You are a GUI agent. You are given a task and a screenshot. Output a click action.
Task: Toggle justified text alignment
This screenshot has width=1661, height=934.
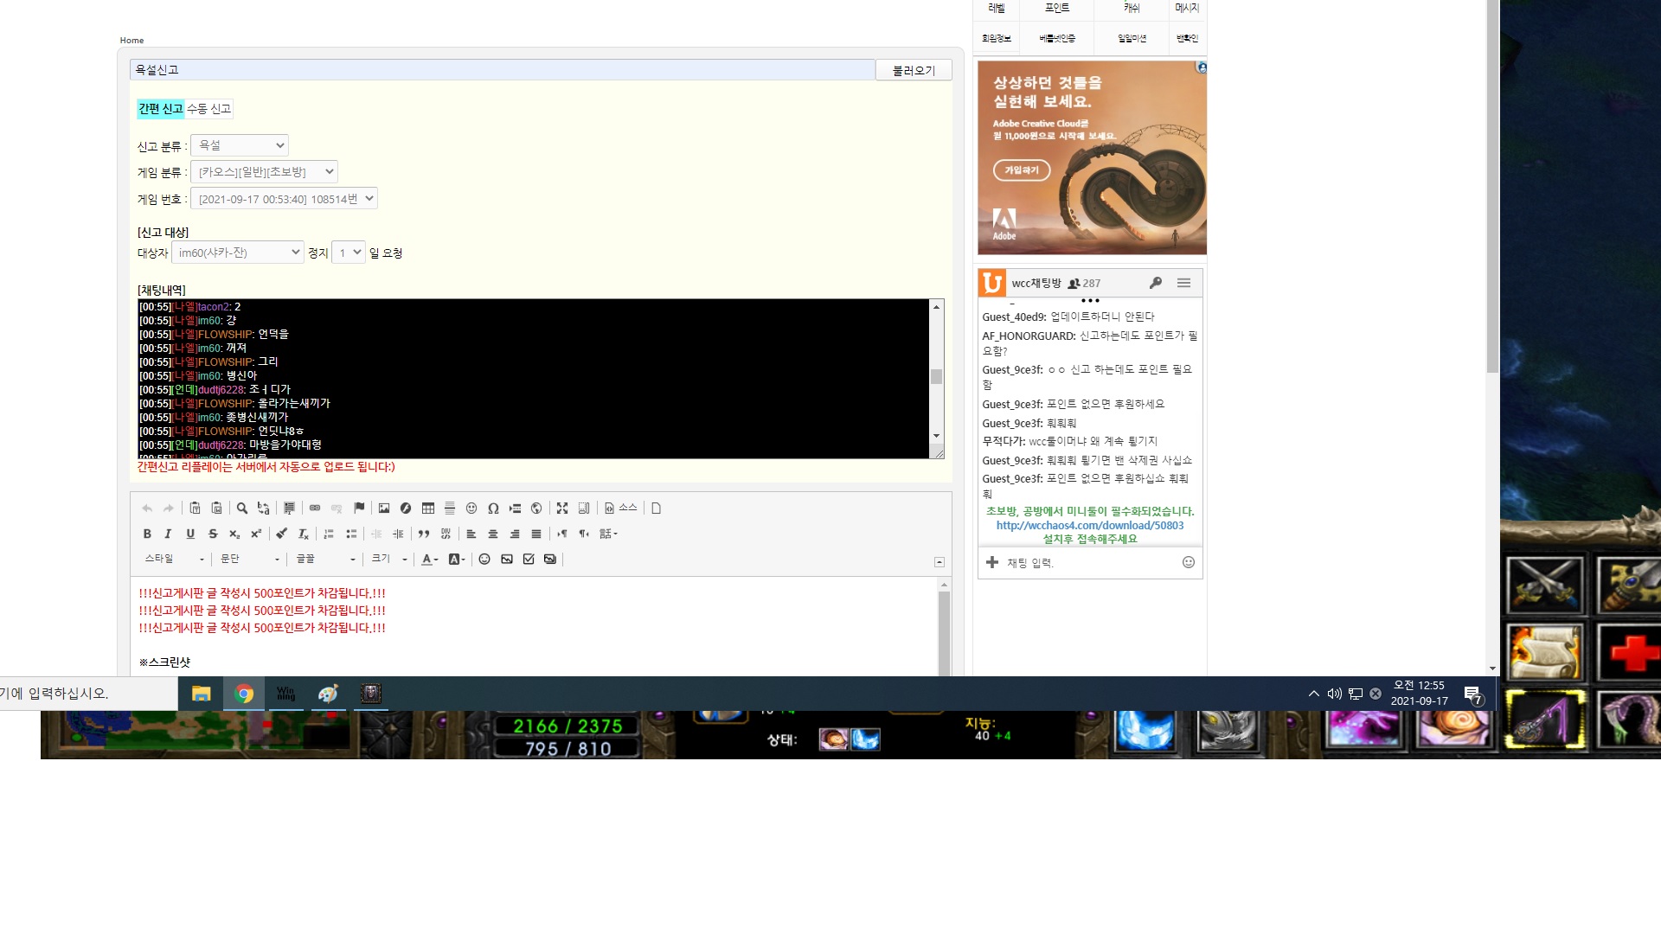pyautogui.click(x=536, y=534)
